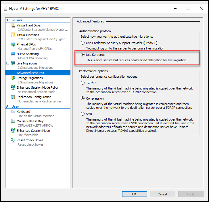Open Virtual Machines settings
Image resolution: width=209 pixels, height=202 pixels.
(x=28, y=35)
